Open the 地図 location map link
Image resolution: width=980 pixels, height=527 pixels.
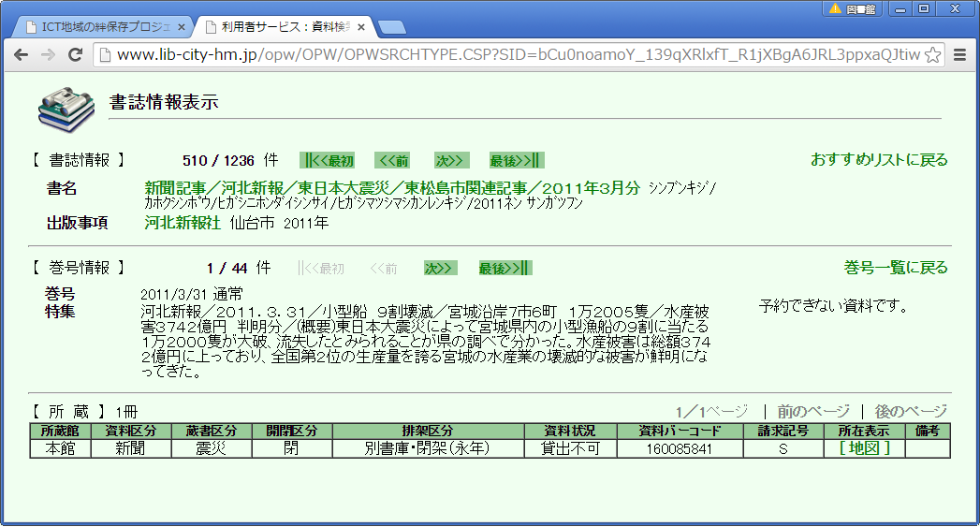864,448
